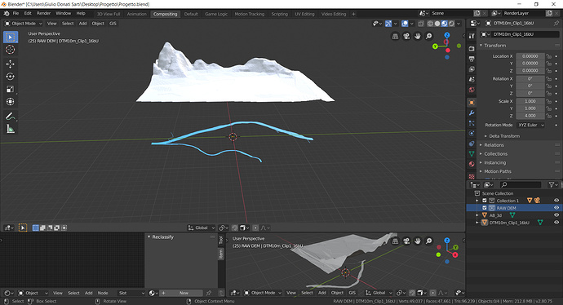Click the Scale Z value field
Screen dimensions: 563x305
[x=530, y=116]
